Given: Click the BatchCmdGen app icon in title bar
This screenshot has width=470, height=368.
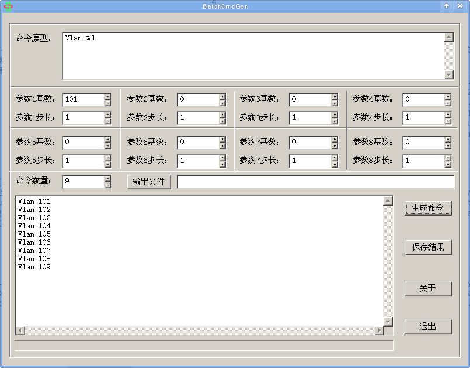Looking at the screenshot, I should point(8,6).
